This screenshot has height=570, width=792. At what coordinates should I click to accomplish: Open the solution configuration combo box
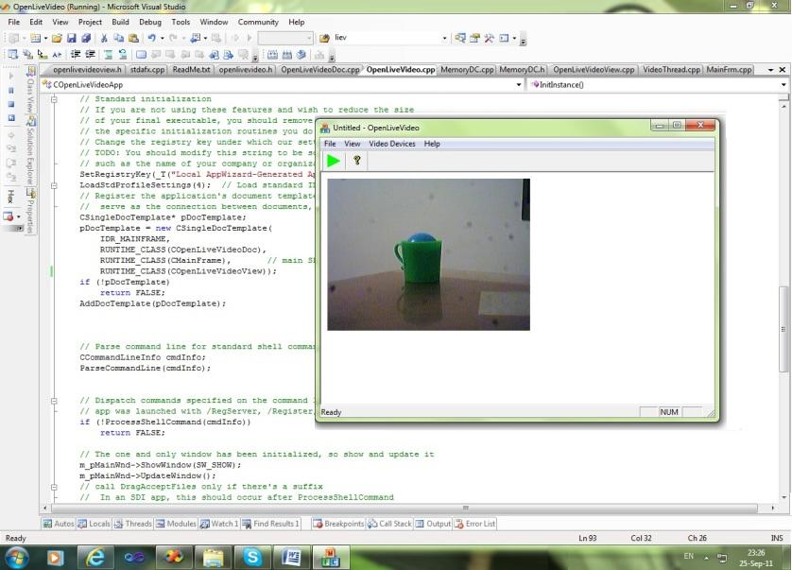[x=285, y=38]
